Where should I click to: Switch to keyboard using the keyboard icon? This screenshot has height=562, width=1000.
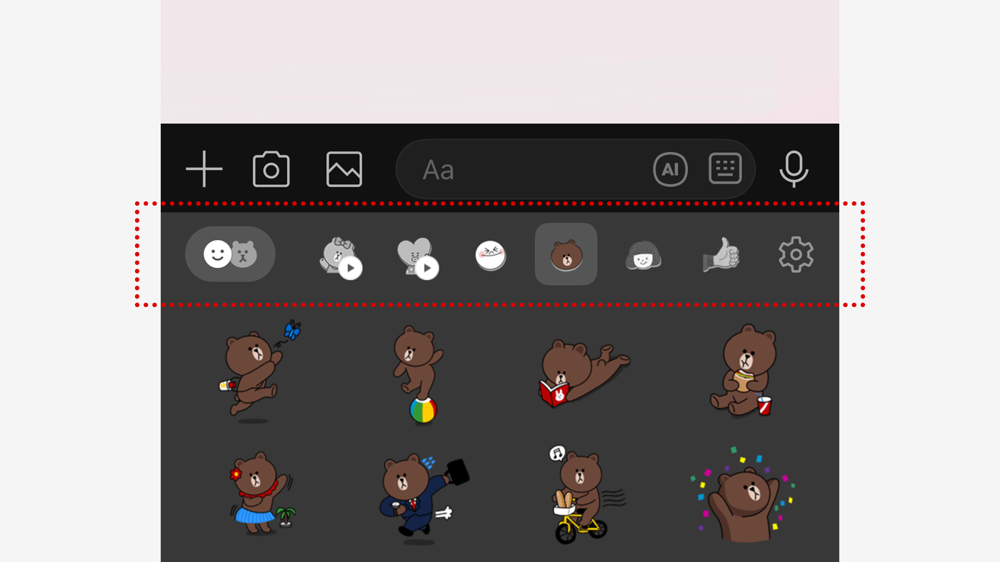click(x=725, y=169)
